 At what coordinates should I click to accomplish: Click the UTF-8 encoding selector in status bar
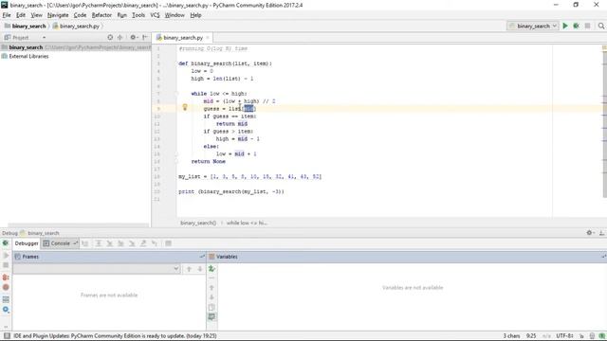click(x=564, y=335)
